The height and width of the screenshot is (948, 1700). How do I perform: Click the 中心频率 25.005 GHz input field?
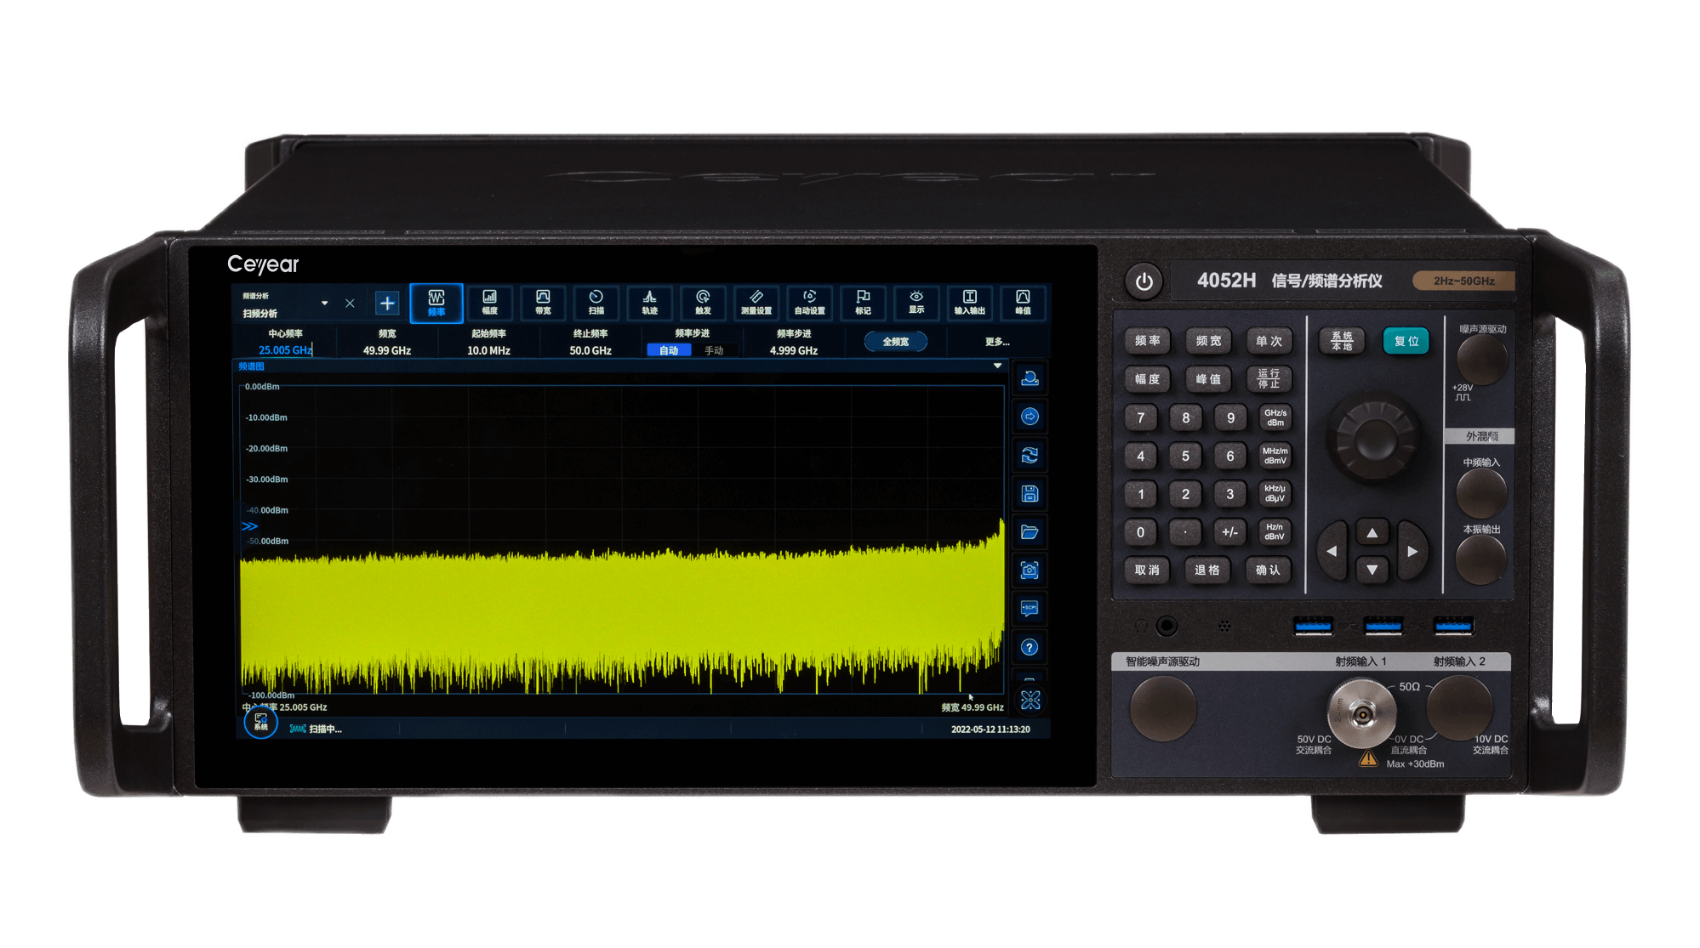tap(285, 350)
